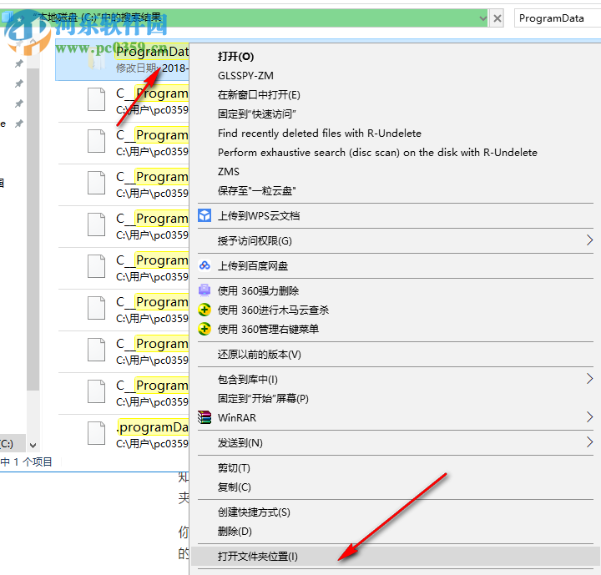Pin folder with 固定到"快速访问"
Viewport: 601px width, 575px height.
click(257, 113)
